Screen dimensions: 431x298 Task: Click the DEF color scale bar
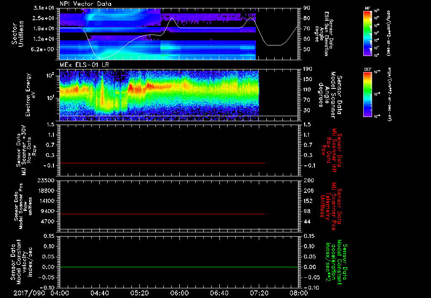367,95
